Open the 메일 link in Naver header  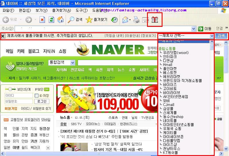coord(9,51)
